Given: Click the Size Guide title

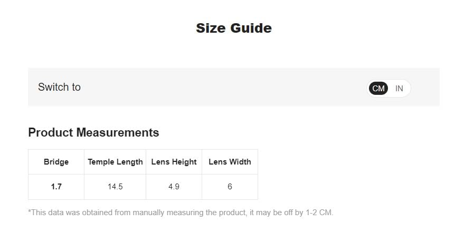Looking at the screenshot, I should click(233, 28).
